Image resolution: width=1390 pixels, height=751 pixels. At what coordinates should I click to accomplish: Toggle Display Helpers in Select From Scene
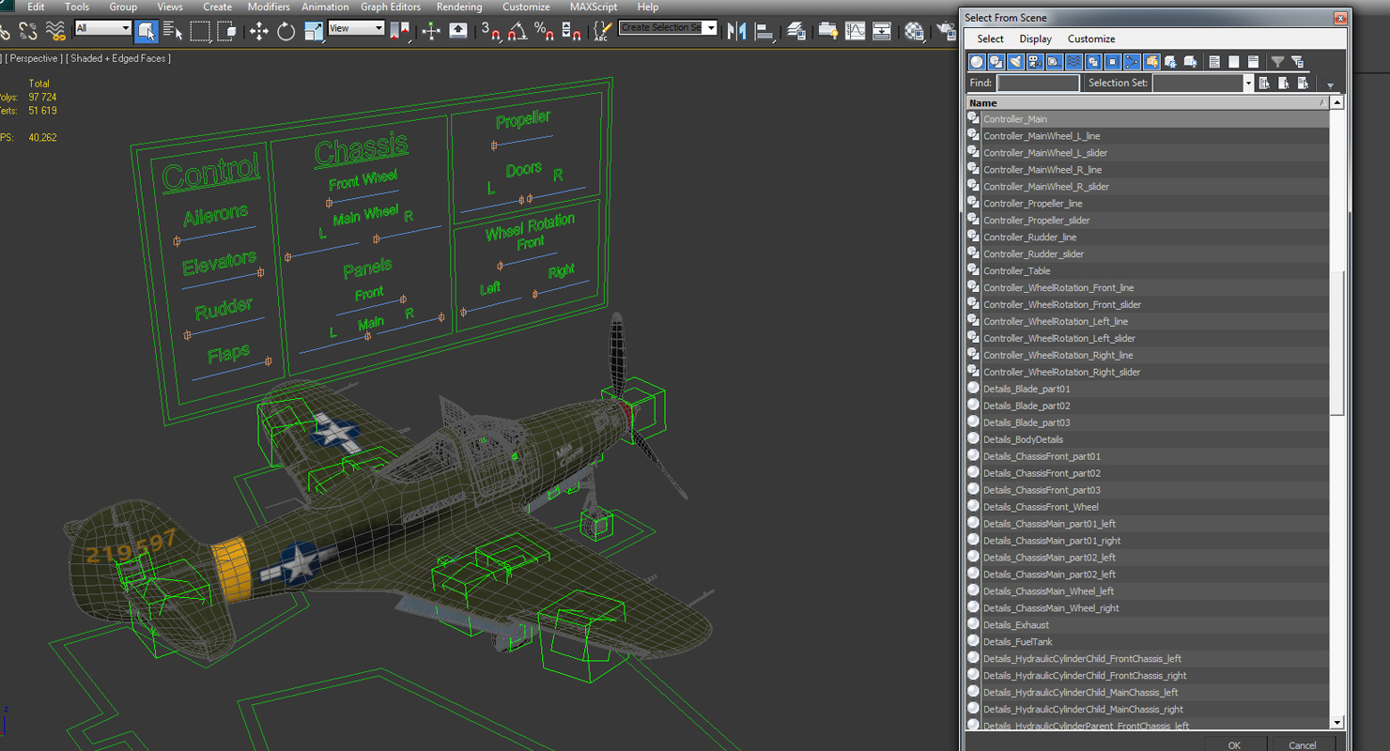tap(1055, 62)
